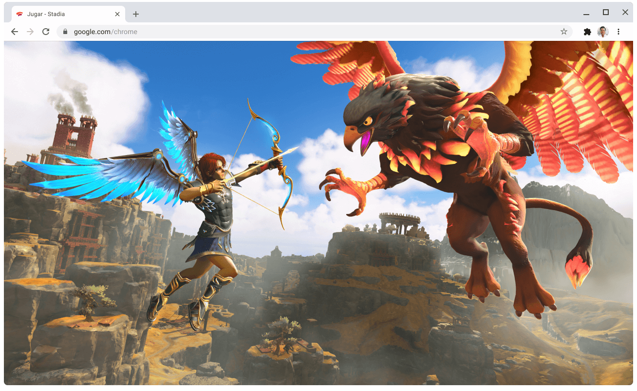The height and width of the screenshot is (391, 637).
Task: Open the user profile avatar
Action: 603,32
